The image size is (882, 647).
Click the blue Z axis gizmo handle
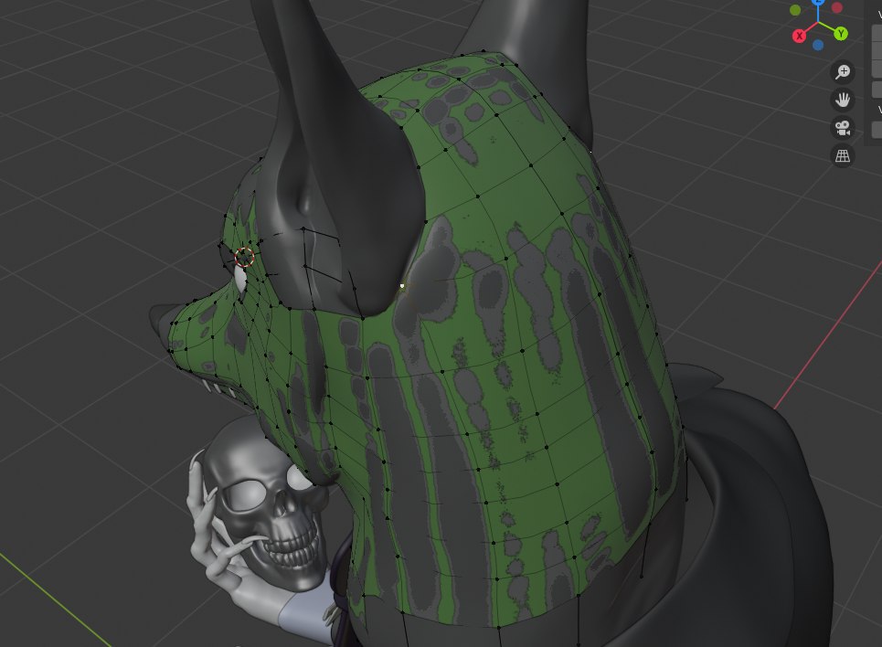tap(818, 2)
